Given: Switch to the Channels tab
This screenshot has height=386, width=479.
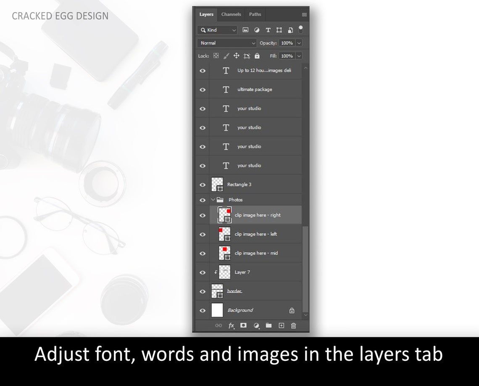Looking at the screenshot, I should point(231,14).
